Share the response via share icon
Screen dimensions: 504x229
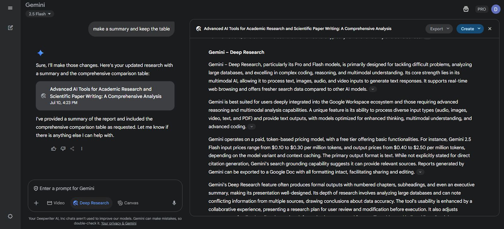tap(72, 149)
